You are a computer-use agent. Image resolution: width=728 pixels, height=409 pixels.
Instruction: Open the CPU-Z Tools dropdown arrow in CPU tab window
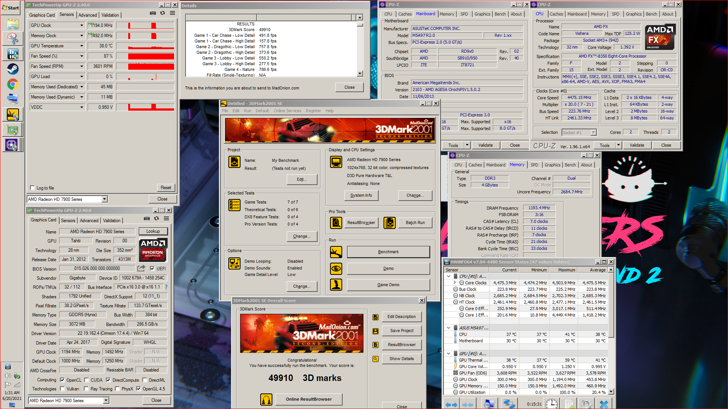618,145
